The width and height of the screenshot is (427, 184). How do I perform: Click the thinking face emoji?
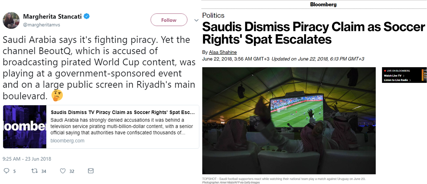pos(57,95)
